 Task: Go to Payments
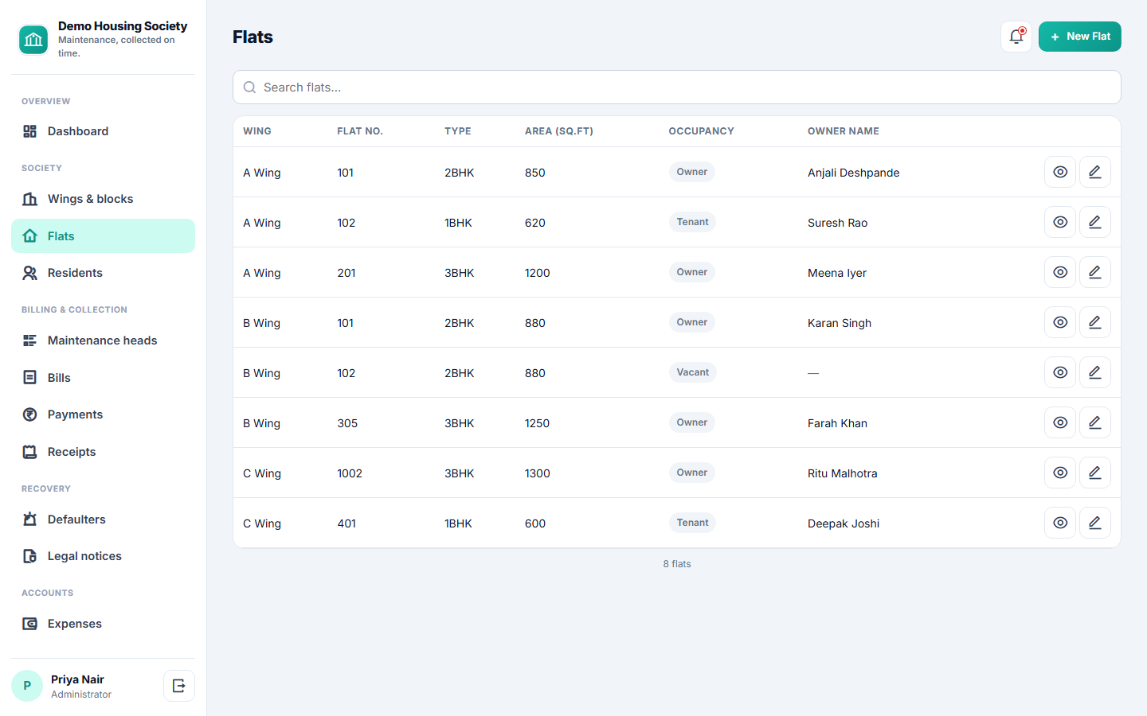coord(103,414)
